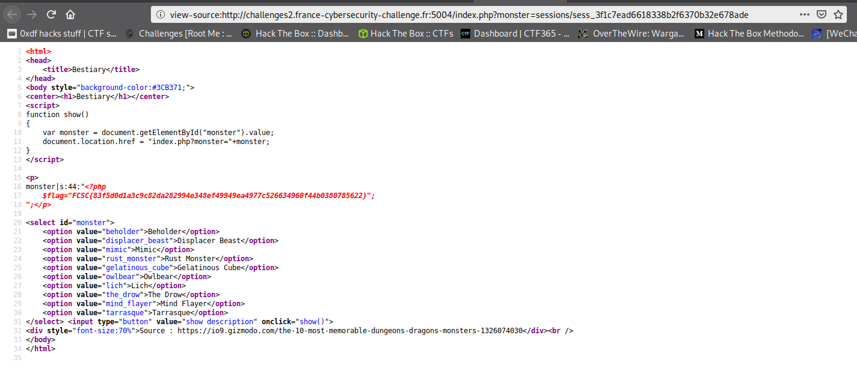This screenshot has height=383, width=857.
Task: Go back using the back arrow
Action: [12, 14]
